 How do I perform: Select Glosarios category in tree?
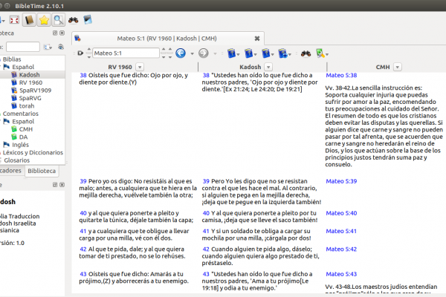[17, 160]
